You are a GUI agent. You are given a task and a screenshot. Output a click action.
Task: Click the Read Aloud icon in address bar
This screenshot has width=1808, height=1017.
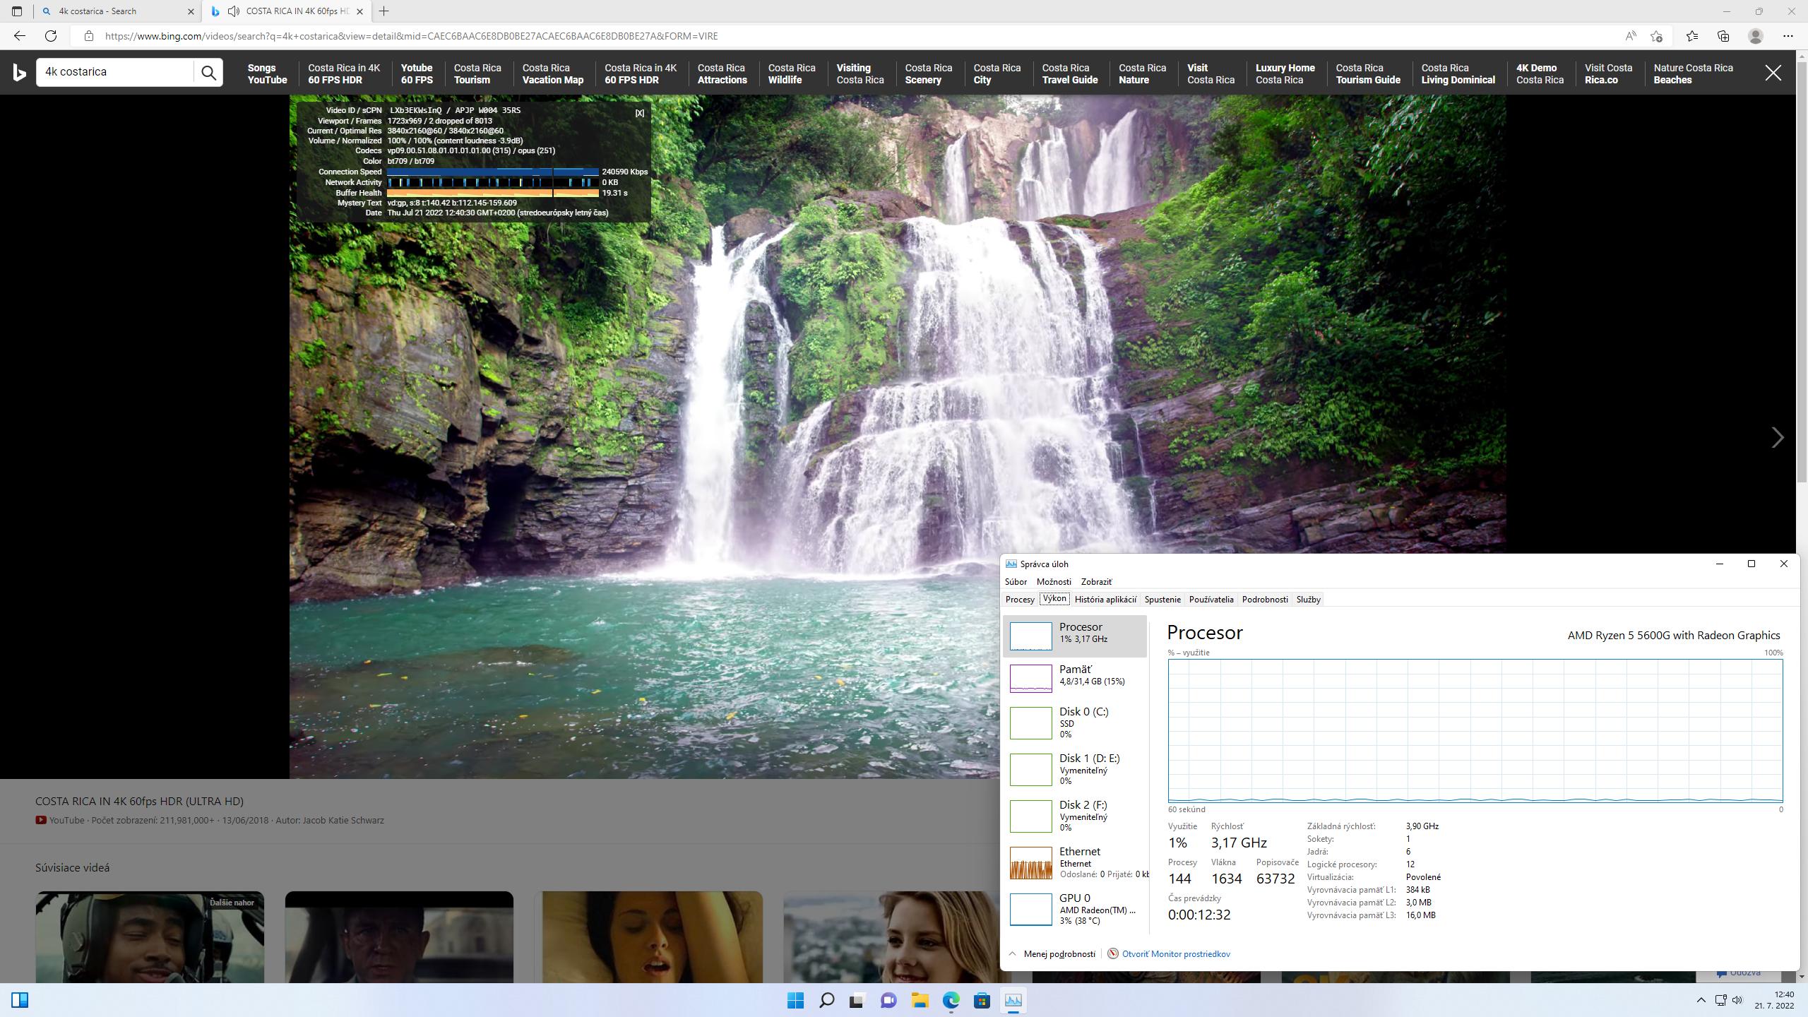[x=1631, y=36]
